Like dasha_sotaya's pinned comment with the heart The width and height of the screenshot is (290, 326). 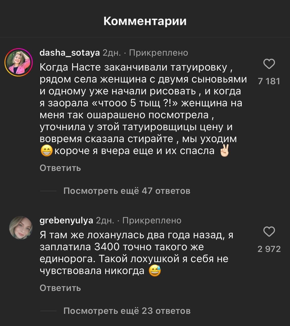pyautogui.click(x=269, y=64)
